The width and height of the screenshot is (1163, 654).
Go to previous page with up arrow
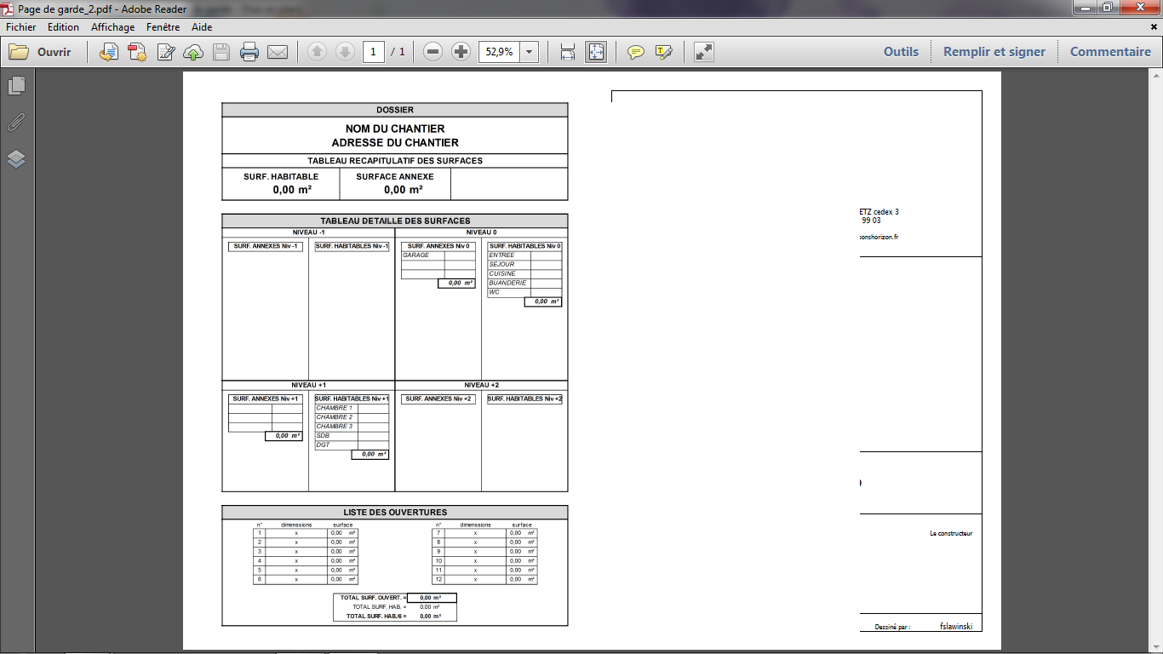[317, 52]
